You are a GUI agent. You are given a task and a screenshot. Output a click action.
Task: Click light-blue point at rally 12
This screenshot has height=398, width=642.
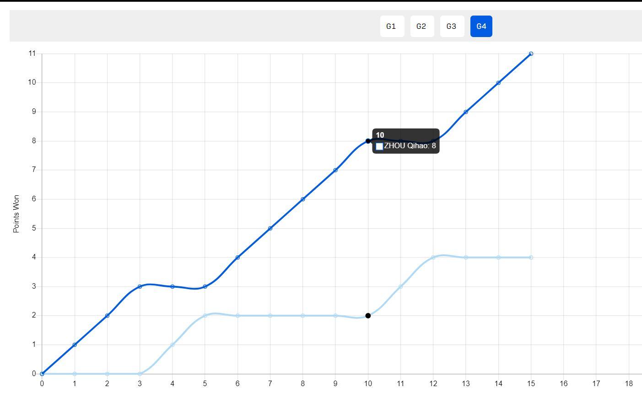click(x=433, y=258)
